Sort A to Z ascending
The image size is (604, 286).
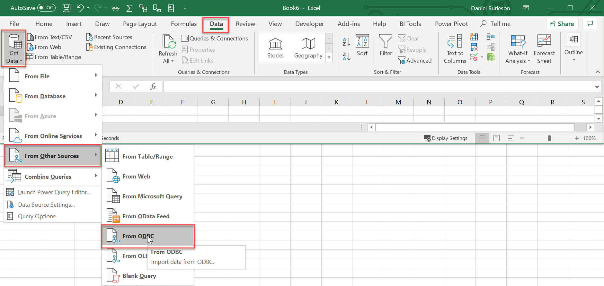point(347,41)
